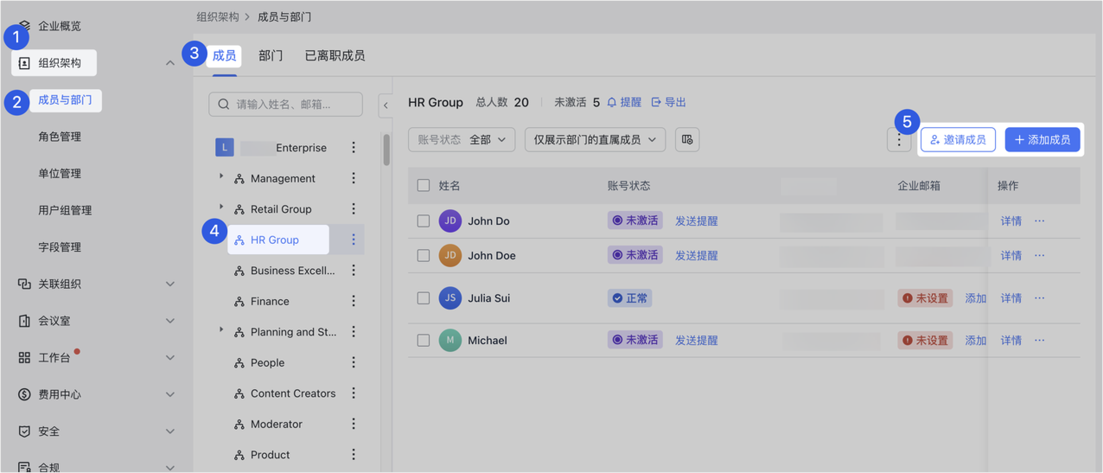
Task: Select Michael's row checkbox
Action: [423, 340]
